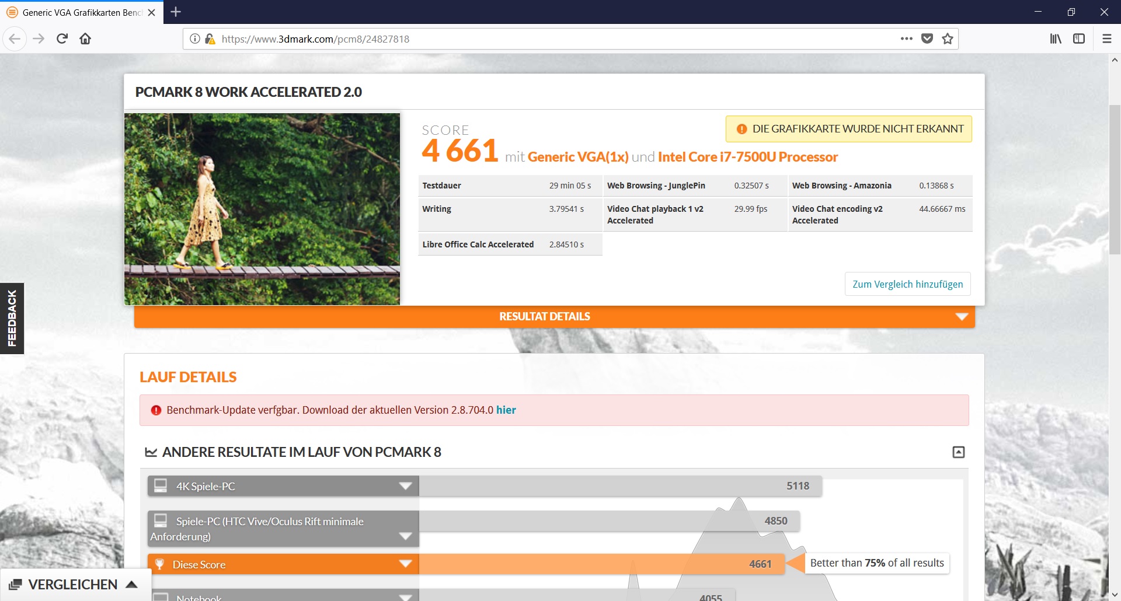The image size is (1121, 601).
Task: Click the padlock warning icon in address bar
Action: [210, 39]
